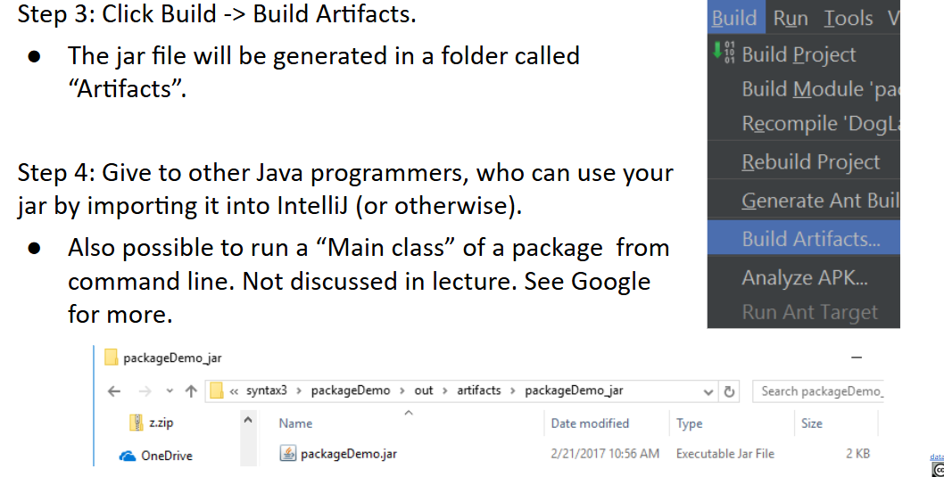The height and width of the screenshot is (477, 944).
Task: Choose Rebuild Project
Action: [810, 161]
